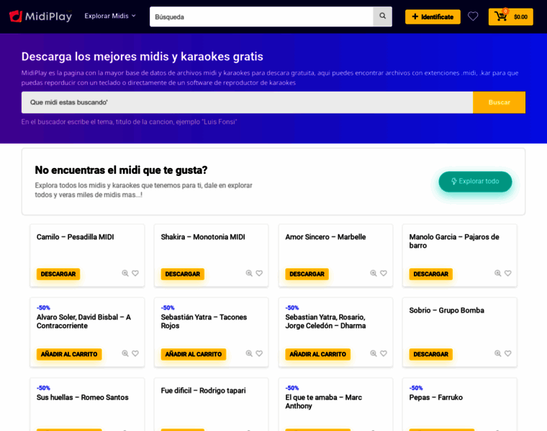The width and height of the screenshot is (547, 431).
Task: Open Manolo Garcia – Pajaros de barro title
Action: click(454, 241)
